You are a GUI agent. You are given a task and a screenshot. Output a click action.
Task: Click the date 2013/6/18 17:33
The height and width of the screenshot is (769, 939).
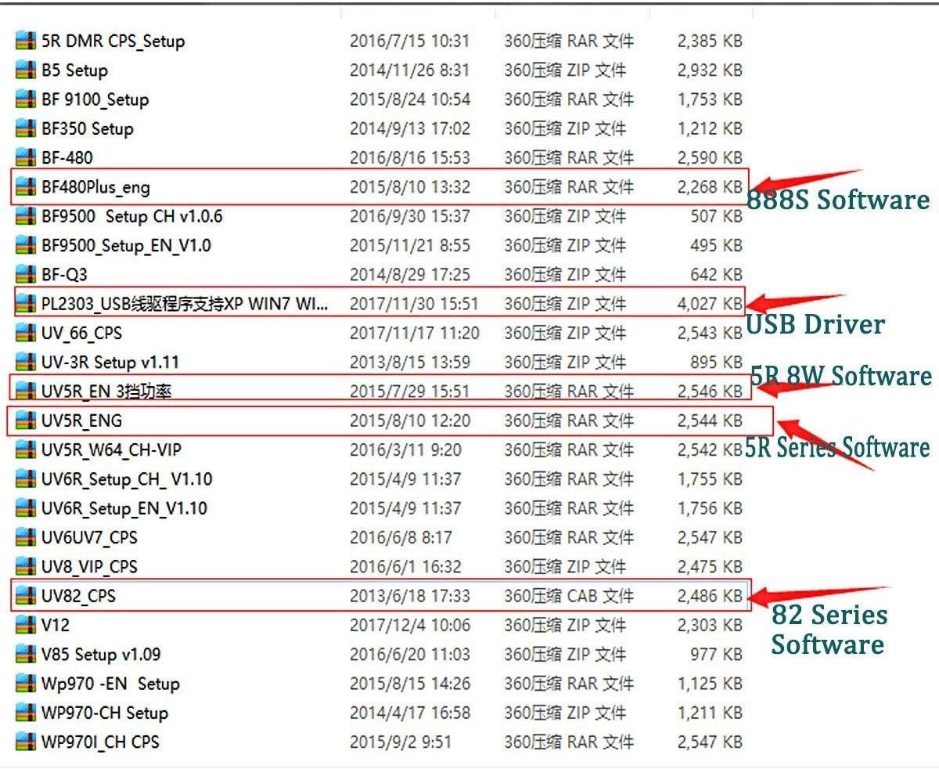[x=410, y=597]
